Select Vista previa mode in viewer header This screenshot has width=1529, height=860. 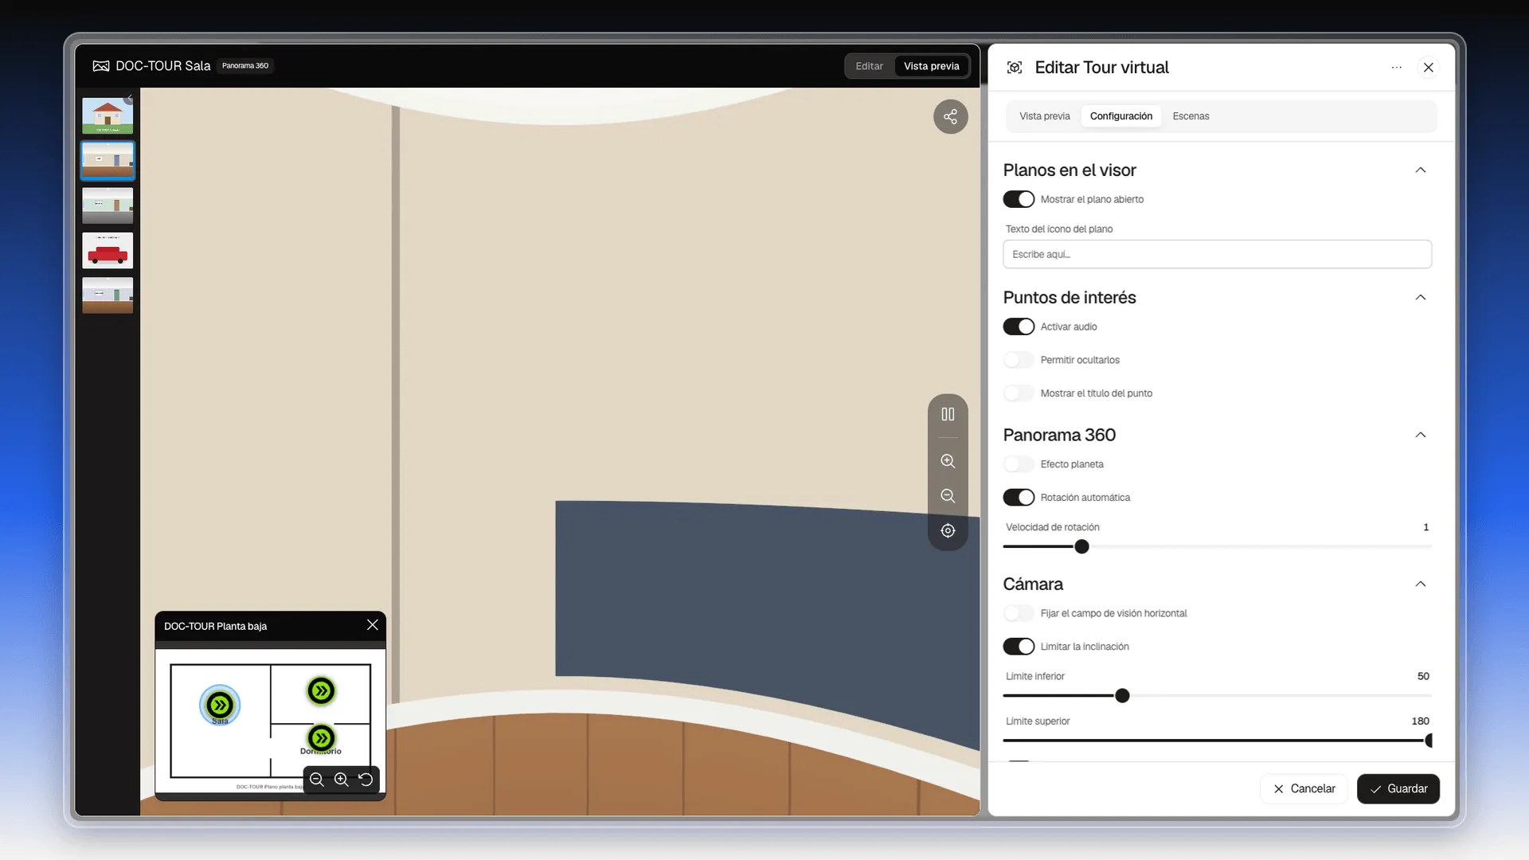[931, 66]
